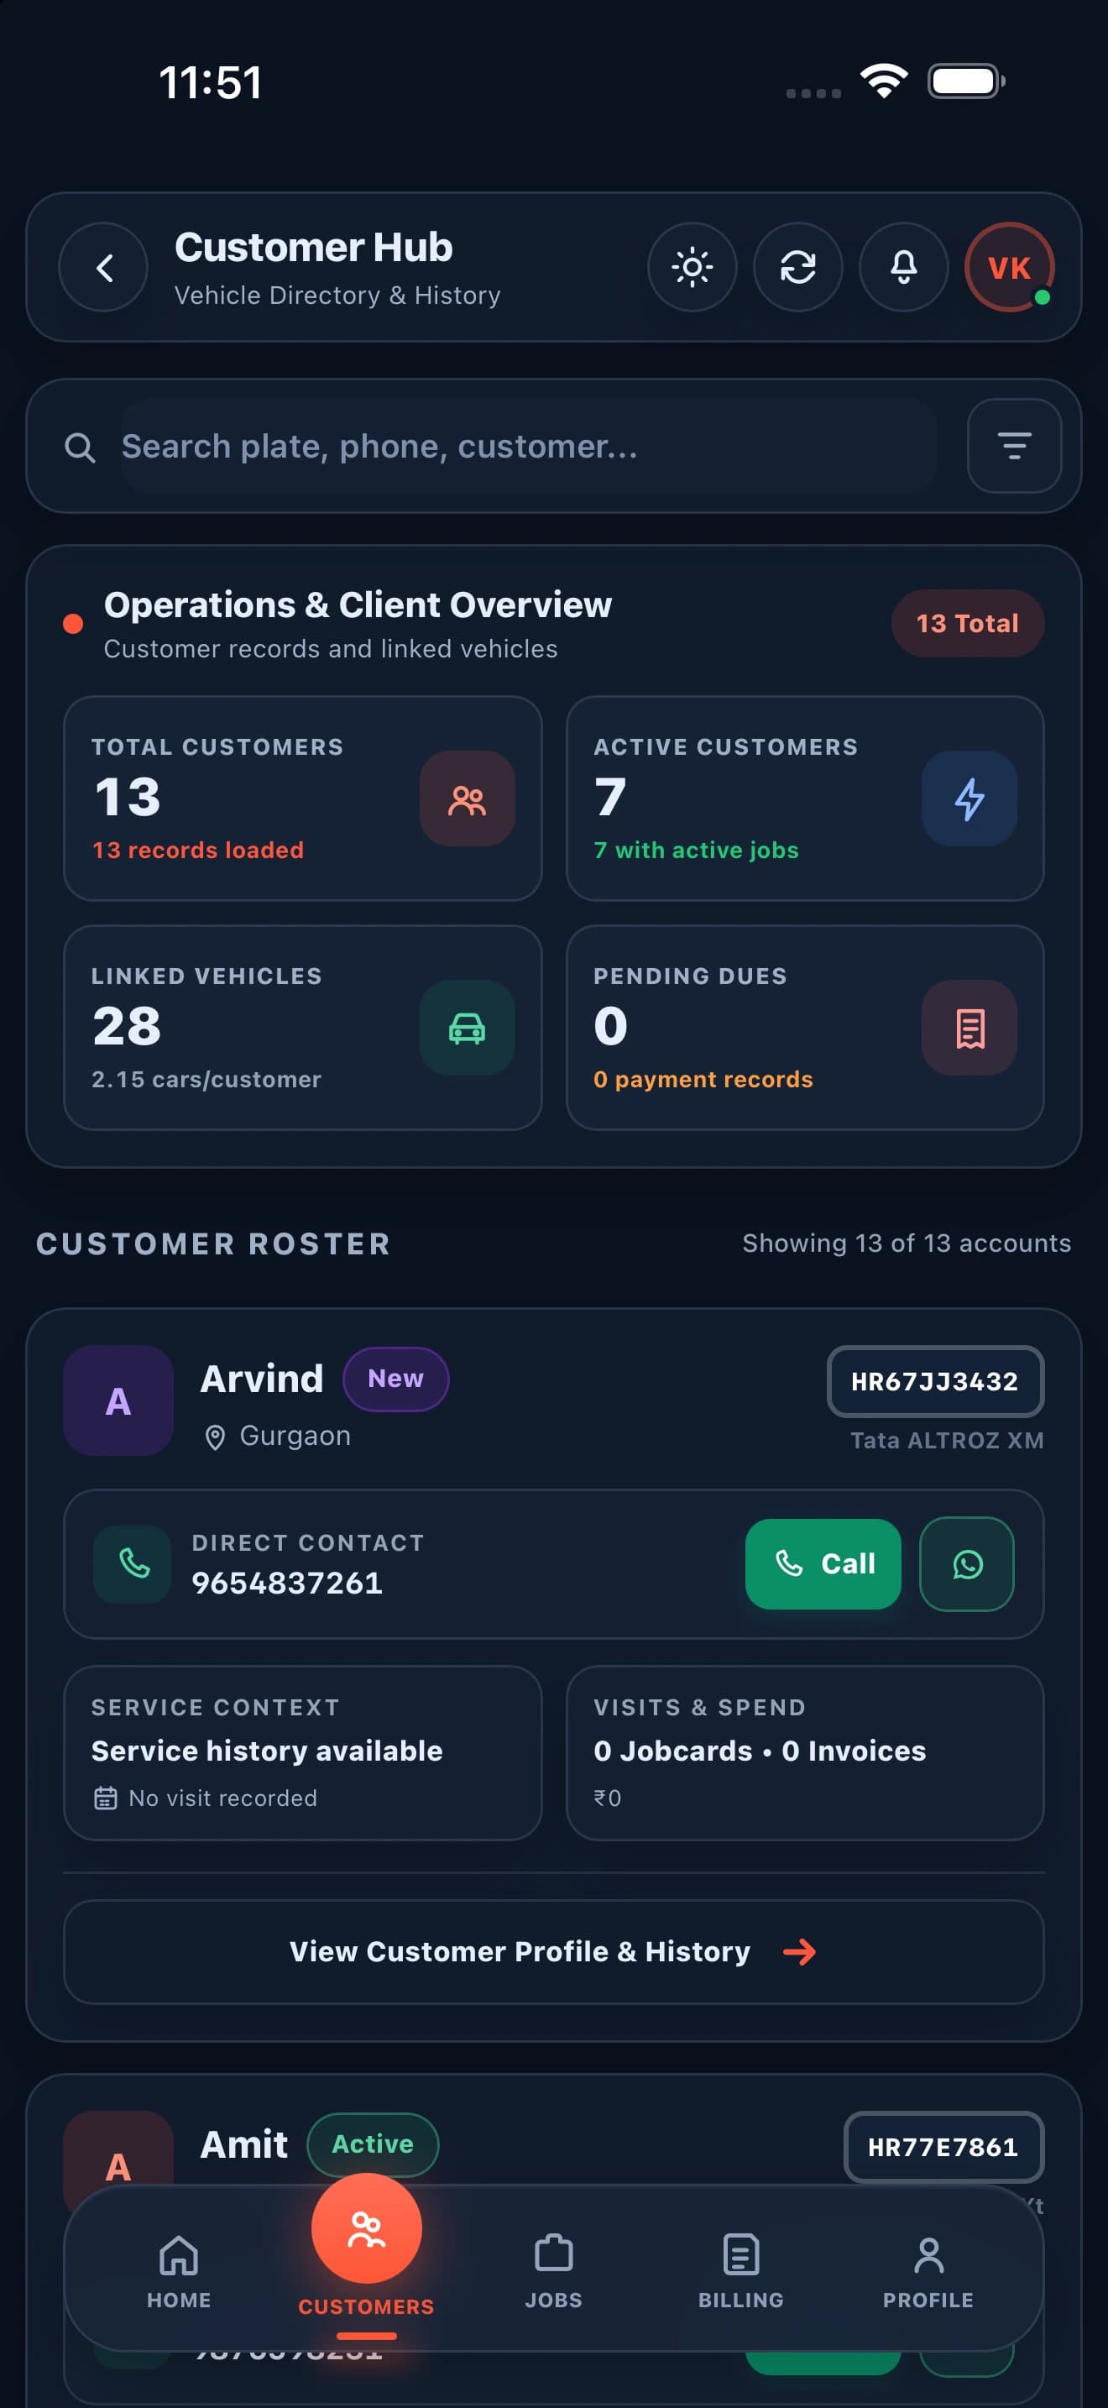Click 'Tata ALTROZ XM' vehicle text
The width and height of the screenshot is (1108, 2408).
click(946, 1441)
